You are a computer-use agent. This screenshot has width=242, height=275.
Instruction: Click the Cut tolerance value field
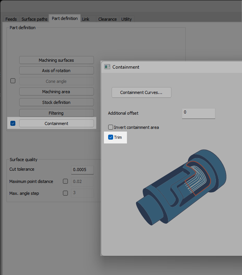coord(82,170)
